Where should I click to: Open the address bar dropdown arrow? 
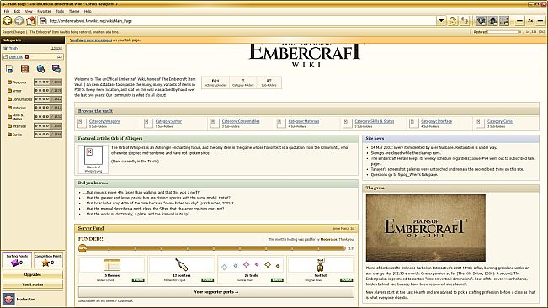pos(441,21)
